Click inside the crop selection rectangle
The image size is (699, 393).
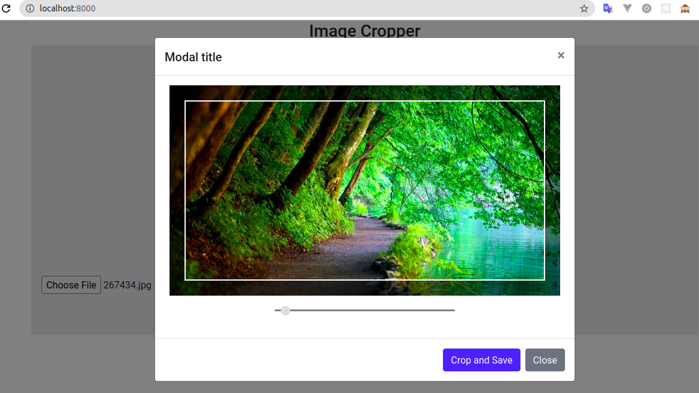tap(365, 190)
